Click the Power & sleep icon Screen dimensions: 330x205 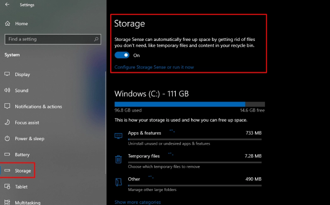point(7,138)
